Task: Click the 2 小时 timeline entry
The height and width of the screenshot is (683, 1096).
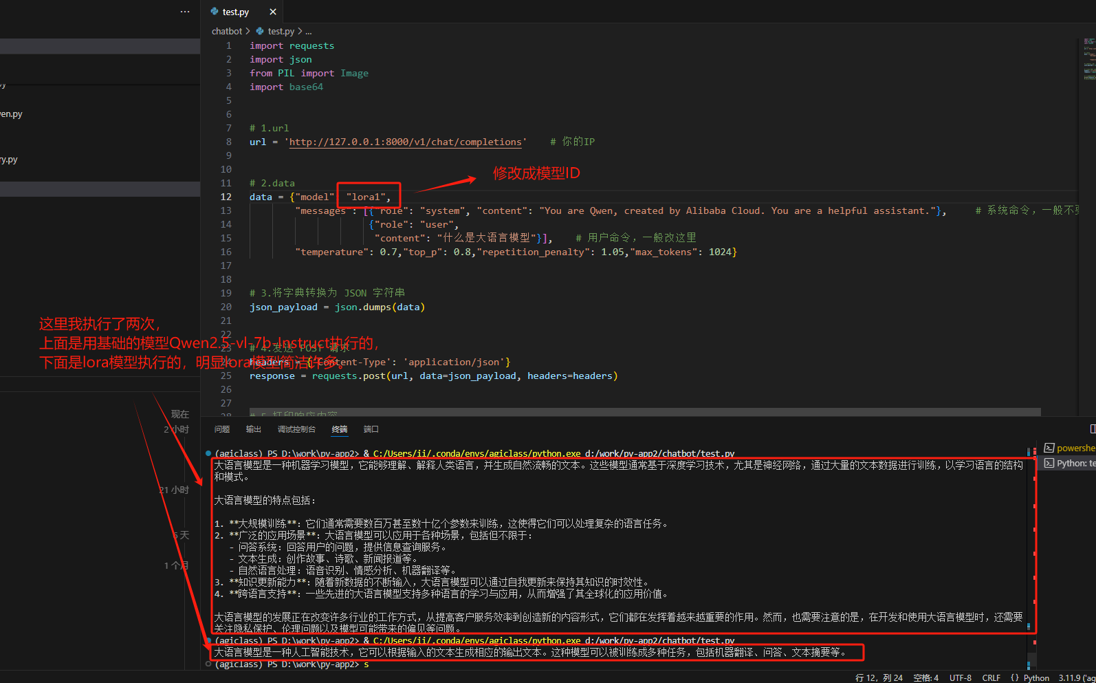Action: (x=176, y=429)
